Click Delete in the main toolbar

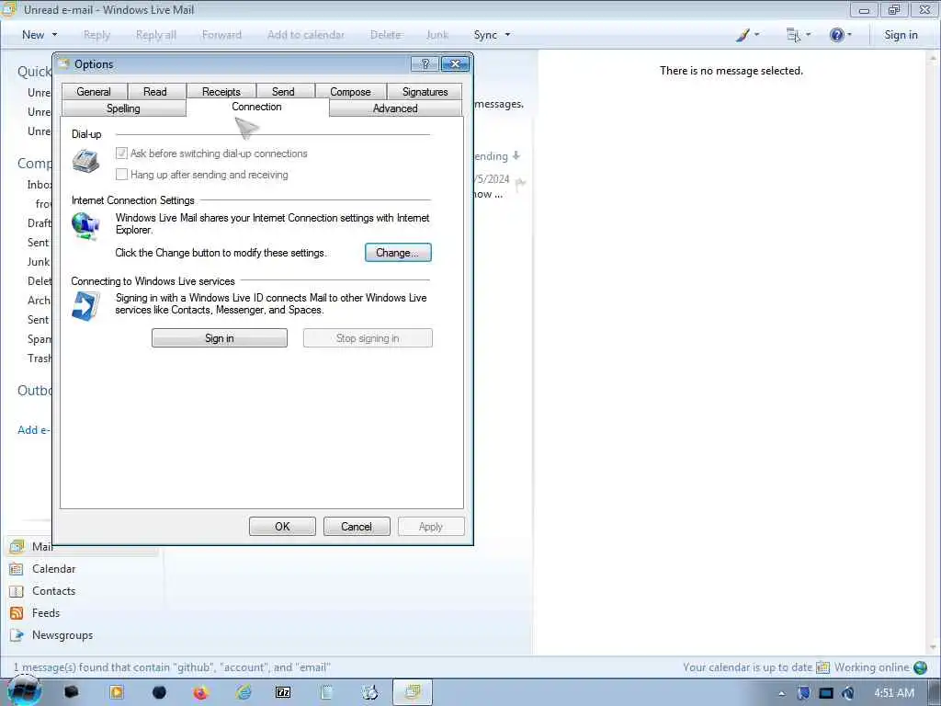(385, 35)
